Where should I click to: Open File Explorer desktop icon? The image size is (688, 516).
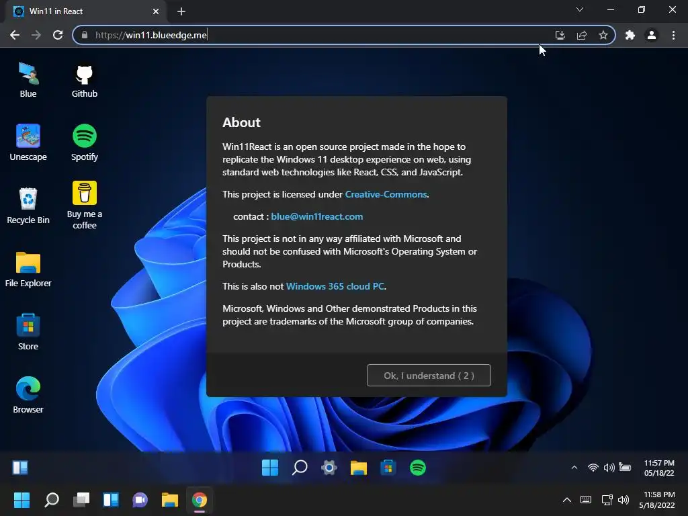point(28,269)
